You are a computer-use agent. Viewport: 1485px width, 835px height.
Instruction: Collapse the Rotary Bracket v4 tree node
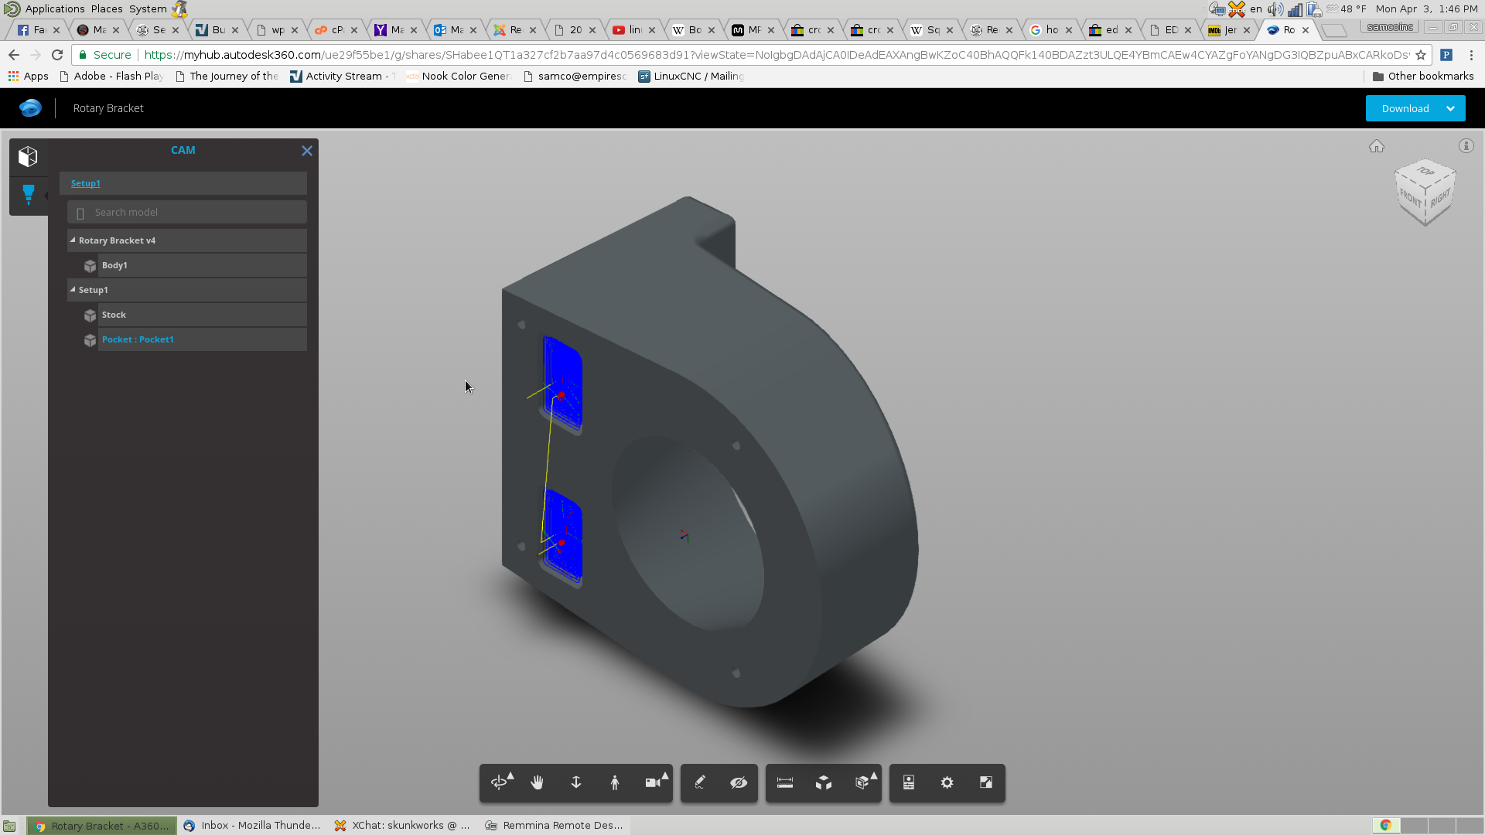click(73, 240)
